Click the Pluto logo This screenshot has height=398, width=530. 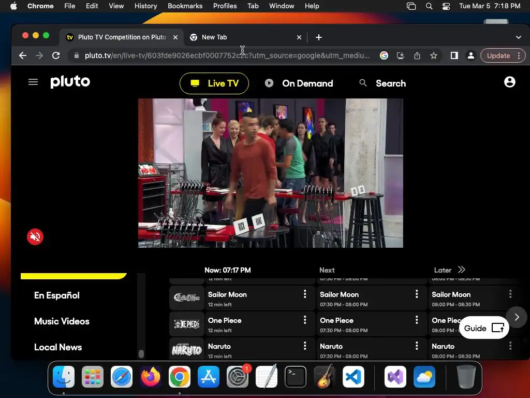tap(70, 81)
